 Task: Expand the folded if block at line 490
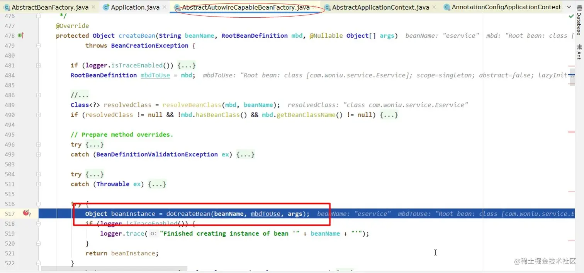39,115
